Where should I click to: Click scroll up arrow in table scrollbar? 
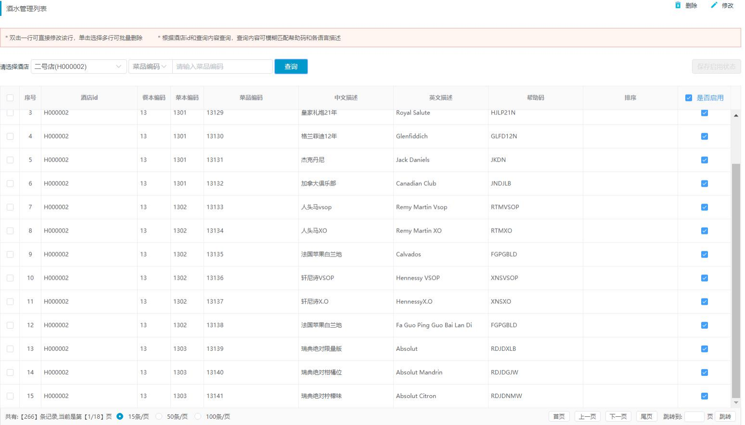click(736, 116)
